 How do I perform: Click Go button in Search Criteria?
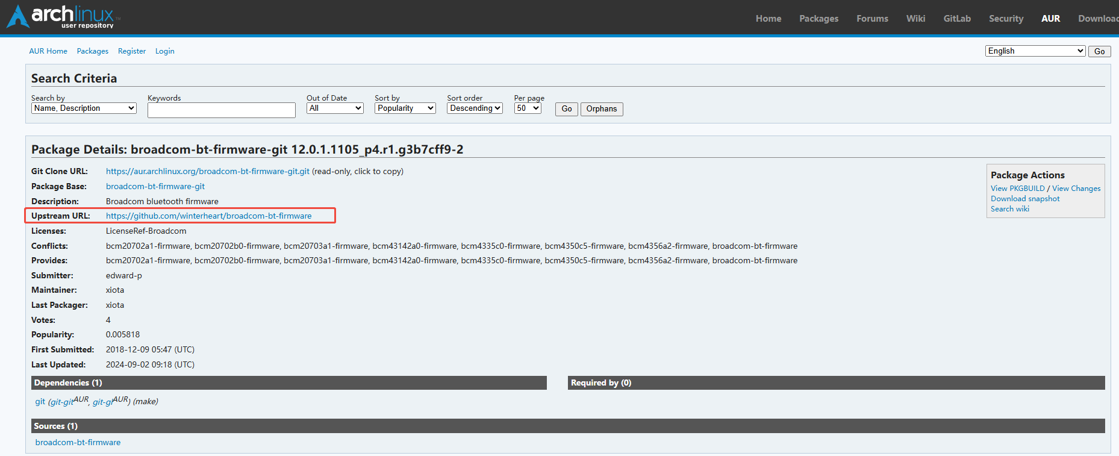tap(567, 109)
